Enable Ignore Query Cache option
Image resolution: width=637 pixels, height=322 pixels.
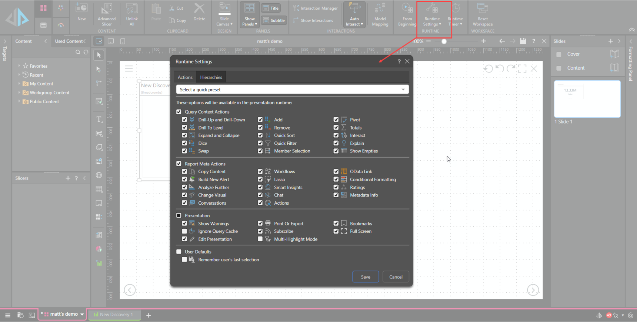pyautogui.click(x=184, y=231)
